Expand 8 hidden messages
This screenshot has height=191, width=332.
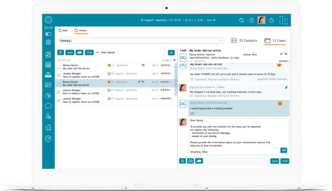[x=272, y=79]
